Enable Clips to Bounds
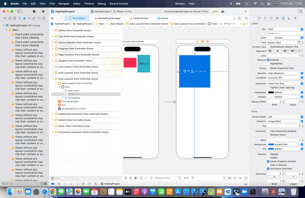 (x=268, y=165)
